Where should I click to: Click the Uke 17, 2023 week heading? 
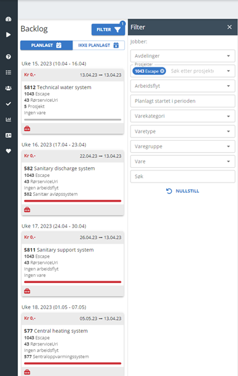53,226
